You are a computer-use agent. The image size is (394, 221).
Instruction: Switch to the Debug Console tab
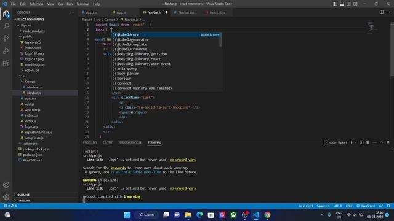131,142
